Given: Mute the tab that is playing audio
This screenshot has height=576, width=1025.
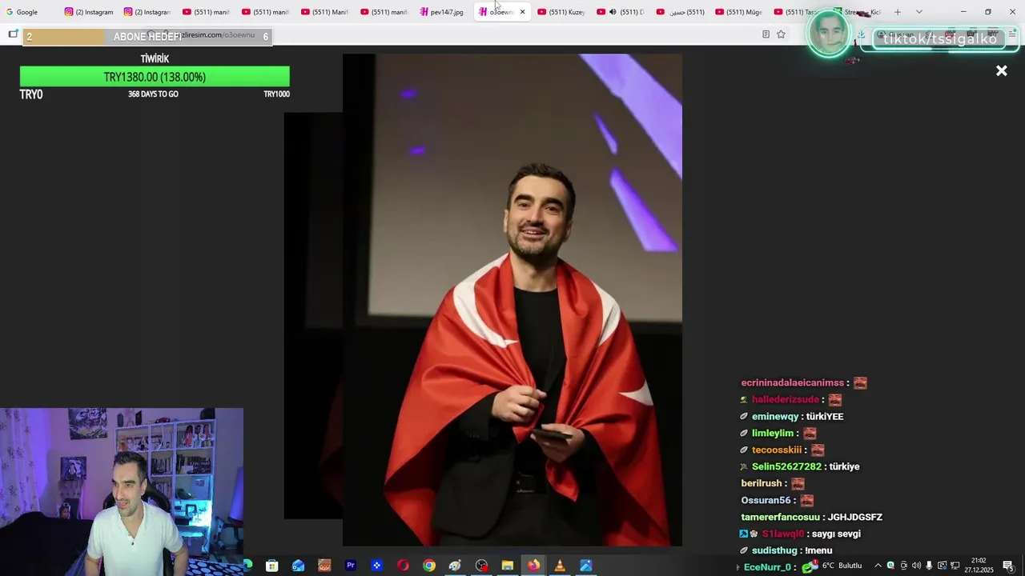Looking at the screenshot, I should (x=613, y=12).
